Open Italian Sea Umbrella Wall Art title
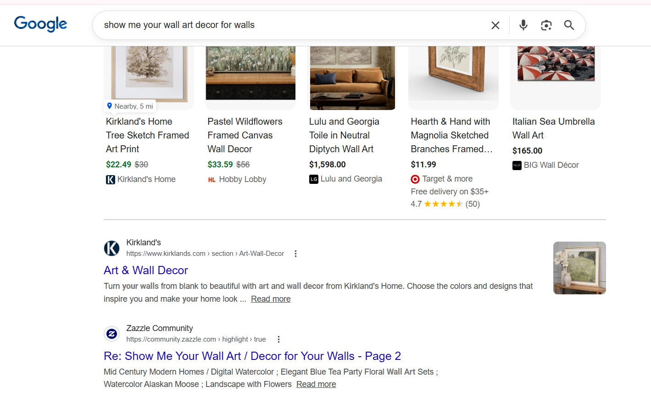 pos(553,128)
